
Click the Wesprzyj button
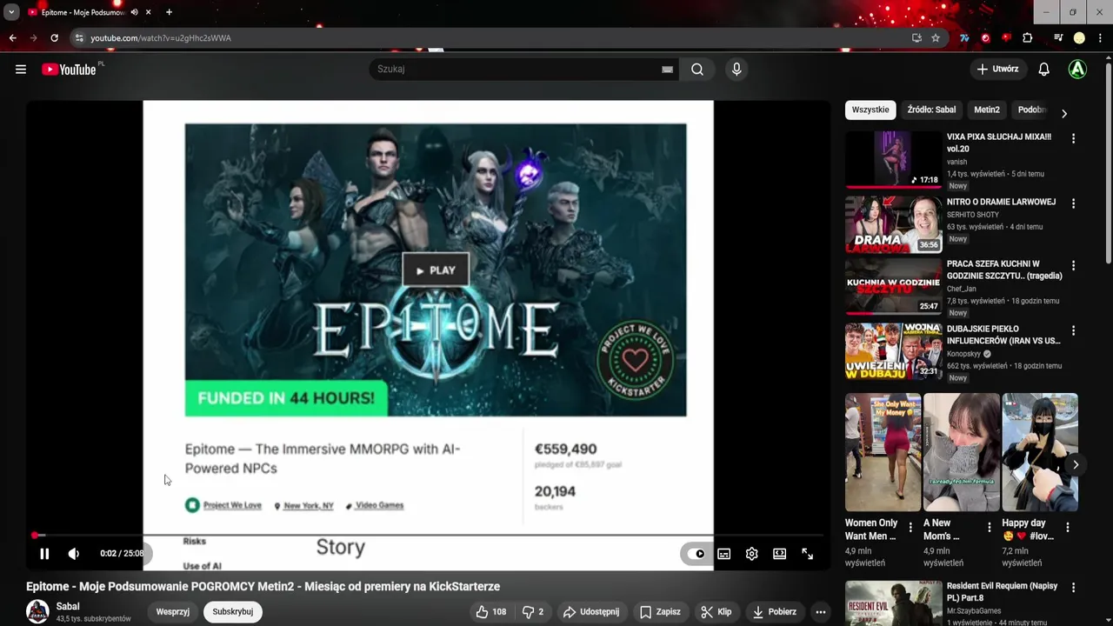172,612
